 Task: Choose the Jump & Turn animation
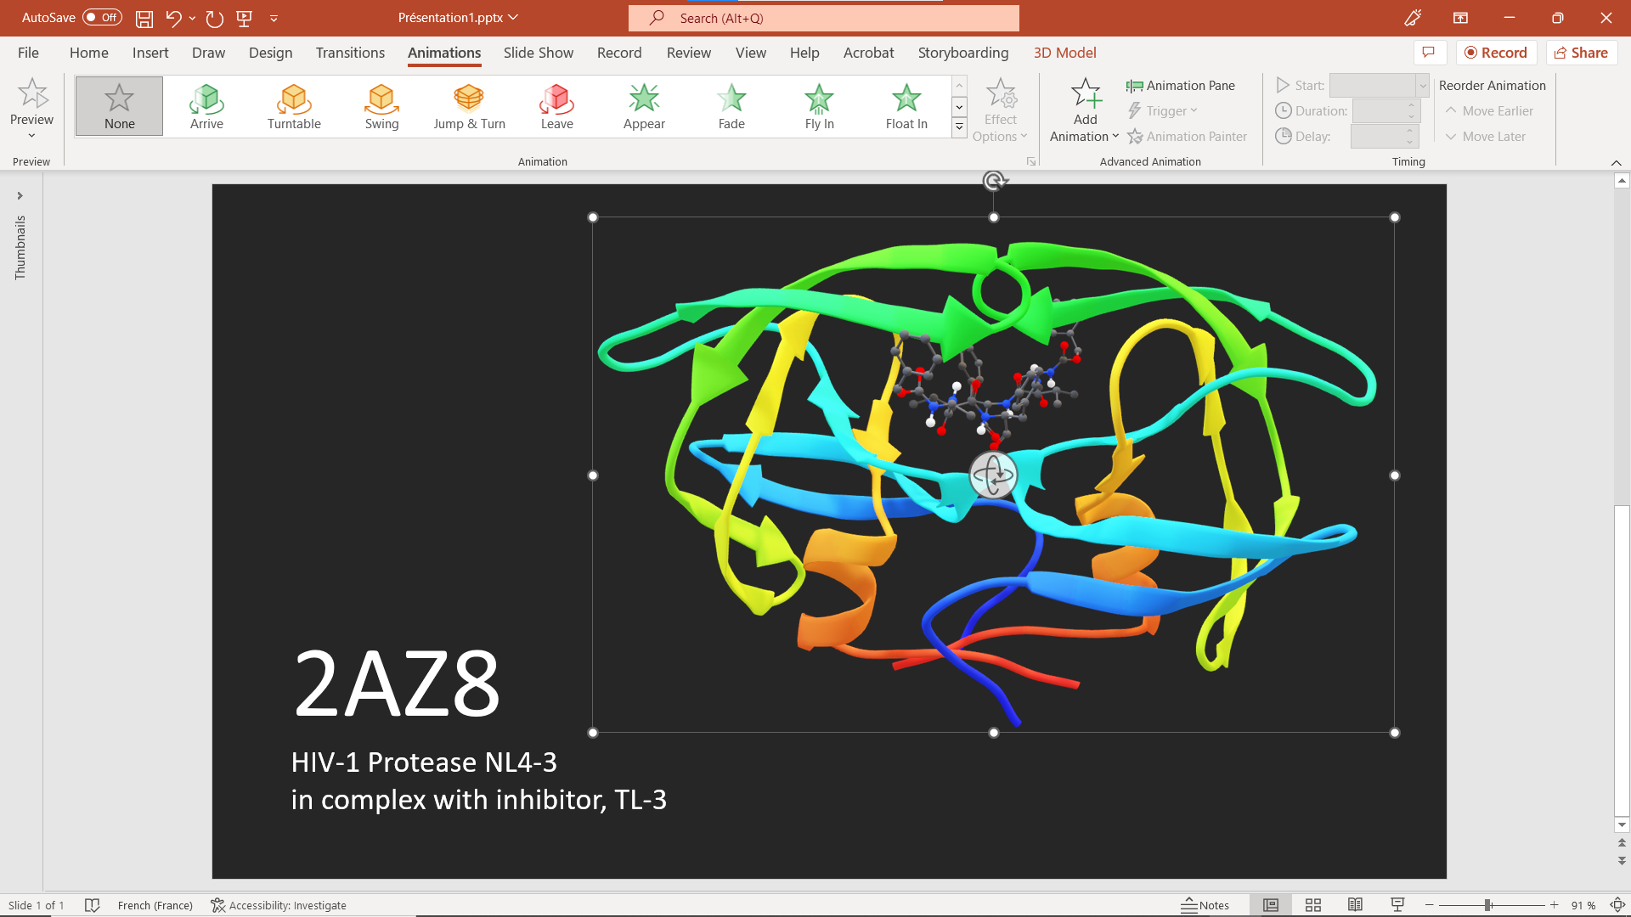pyautogui.click(x=469, y=106)
